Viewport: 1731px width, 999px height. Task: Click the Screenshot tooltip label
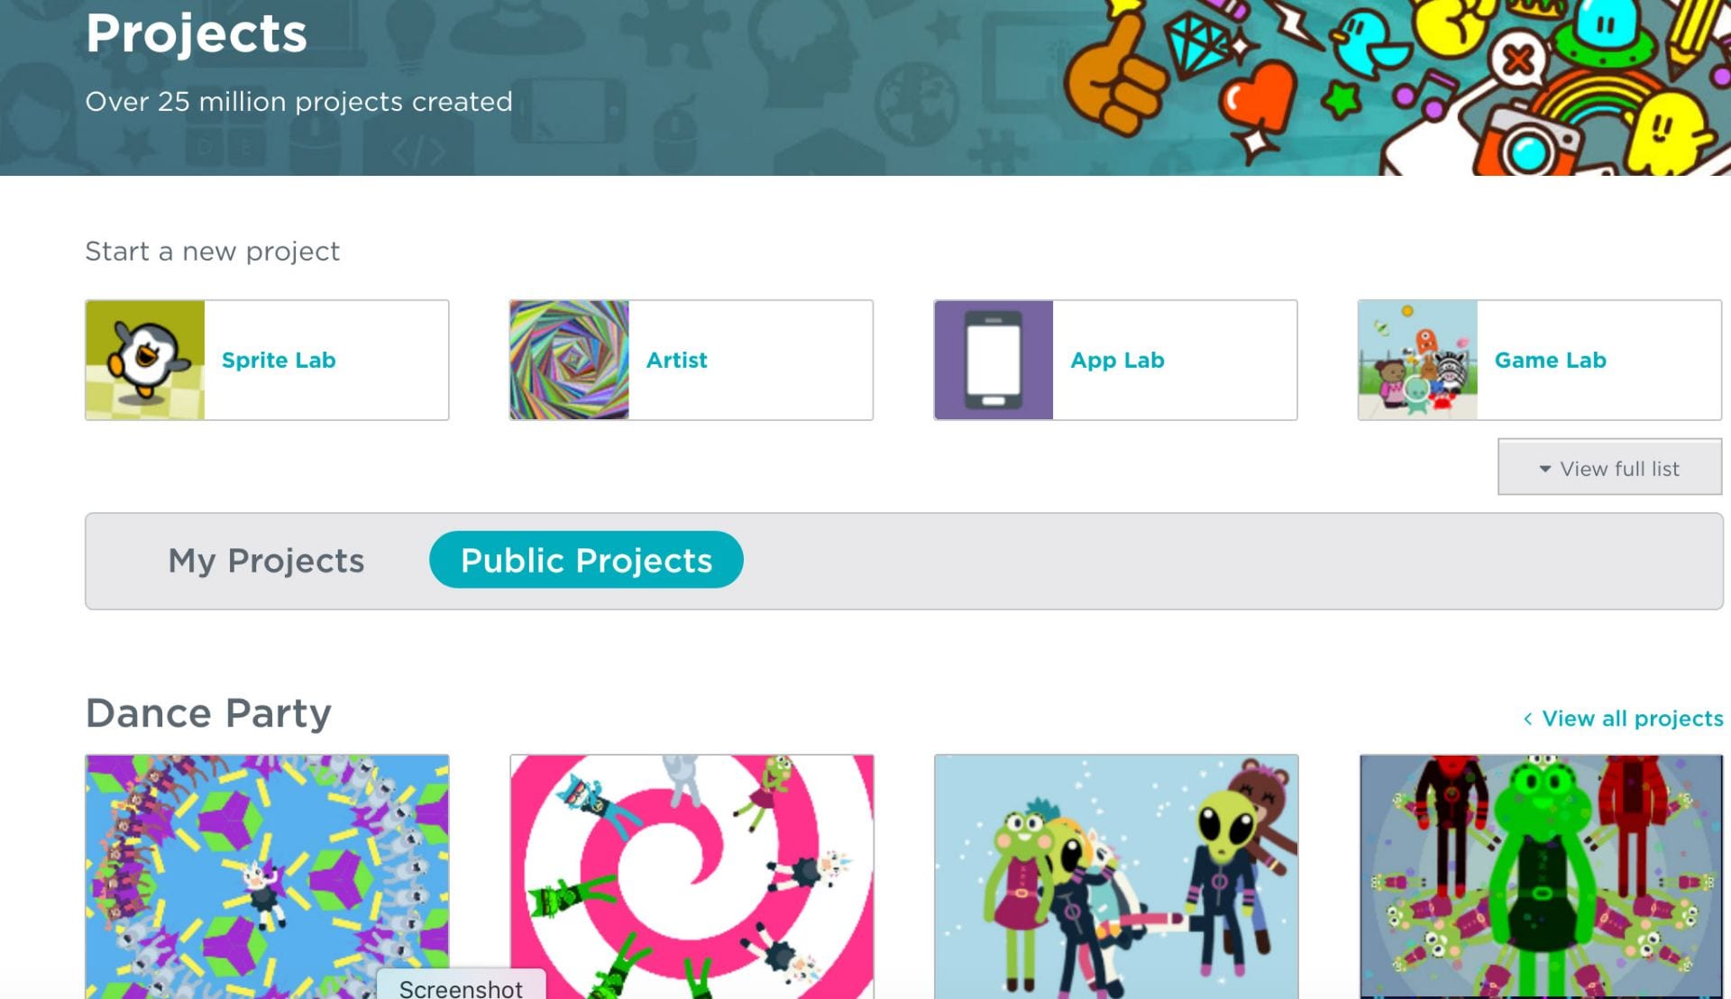click(461, 987)
